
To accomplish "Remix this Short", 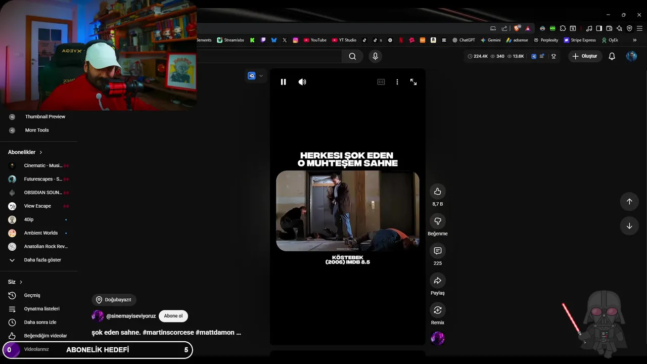I will (x=438, y=310).
